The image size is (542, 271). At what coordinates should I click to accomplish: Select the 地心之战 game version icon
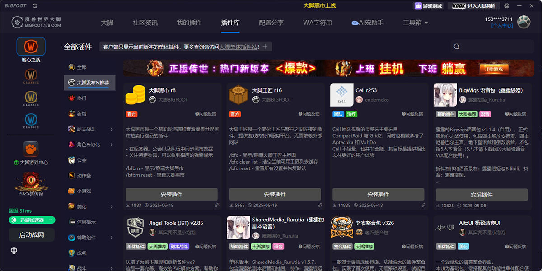coord(30,47)
